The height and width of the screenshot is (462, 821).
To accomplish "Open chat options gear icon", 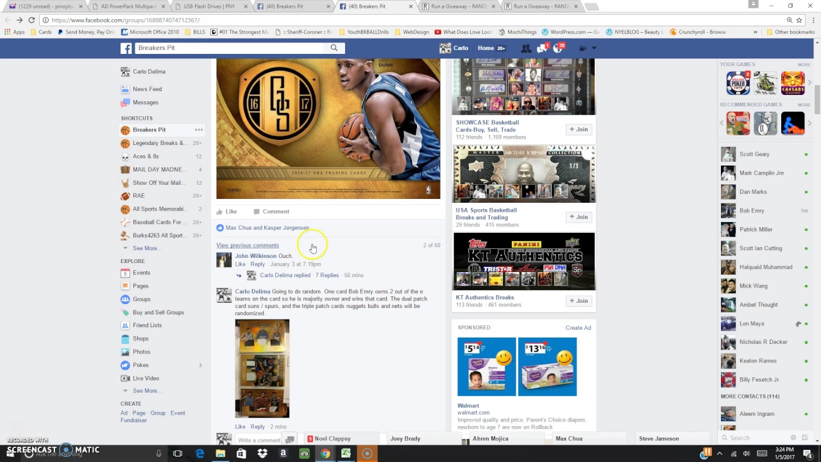I will pyautogui.click(x=793, y=438).
